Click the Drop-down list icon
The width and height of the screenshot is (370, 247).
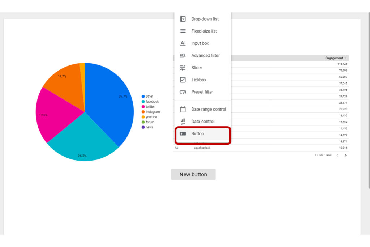point(182,19)
